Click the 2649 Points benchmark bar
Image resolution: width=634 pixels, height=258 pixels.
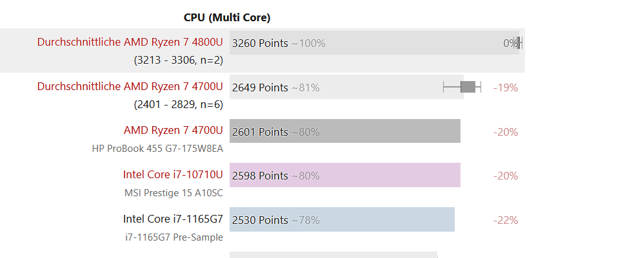(x=346, y=87)
